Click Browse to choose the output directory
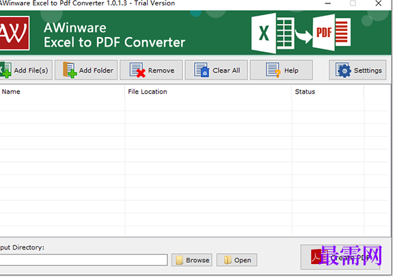 click(x=192, y=260)
